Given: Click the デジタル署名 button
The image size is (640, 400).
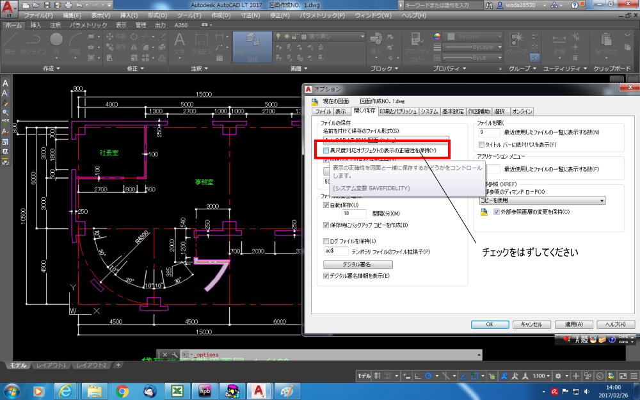Looking at the screenshot, I should pos(358,264).
